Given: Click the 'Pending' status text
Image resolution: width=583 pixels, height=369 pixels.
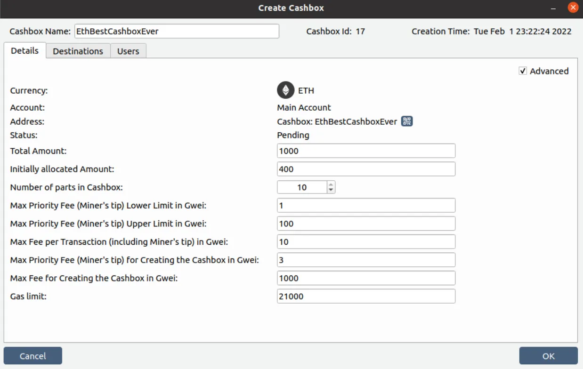Looking at the screenshot, I should (x=293, y=135).
